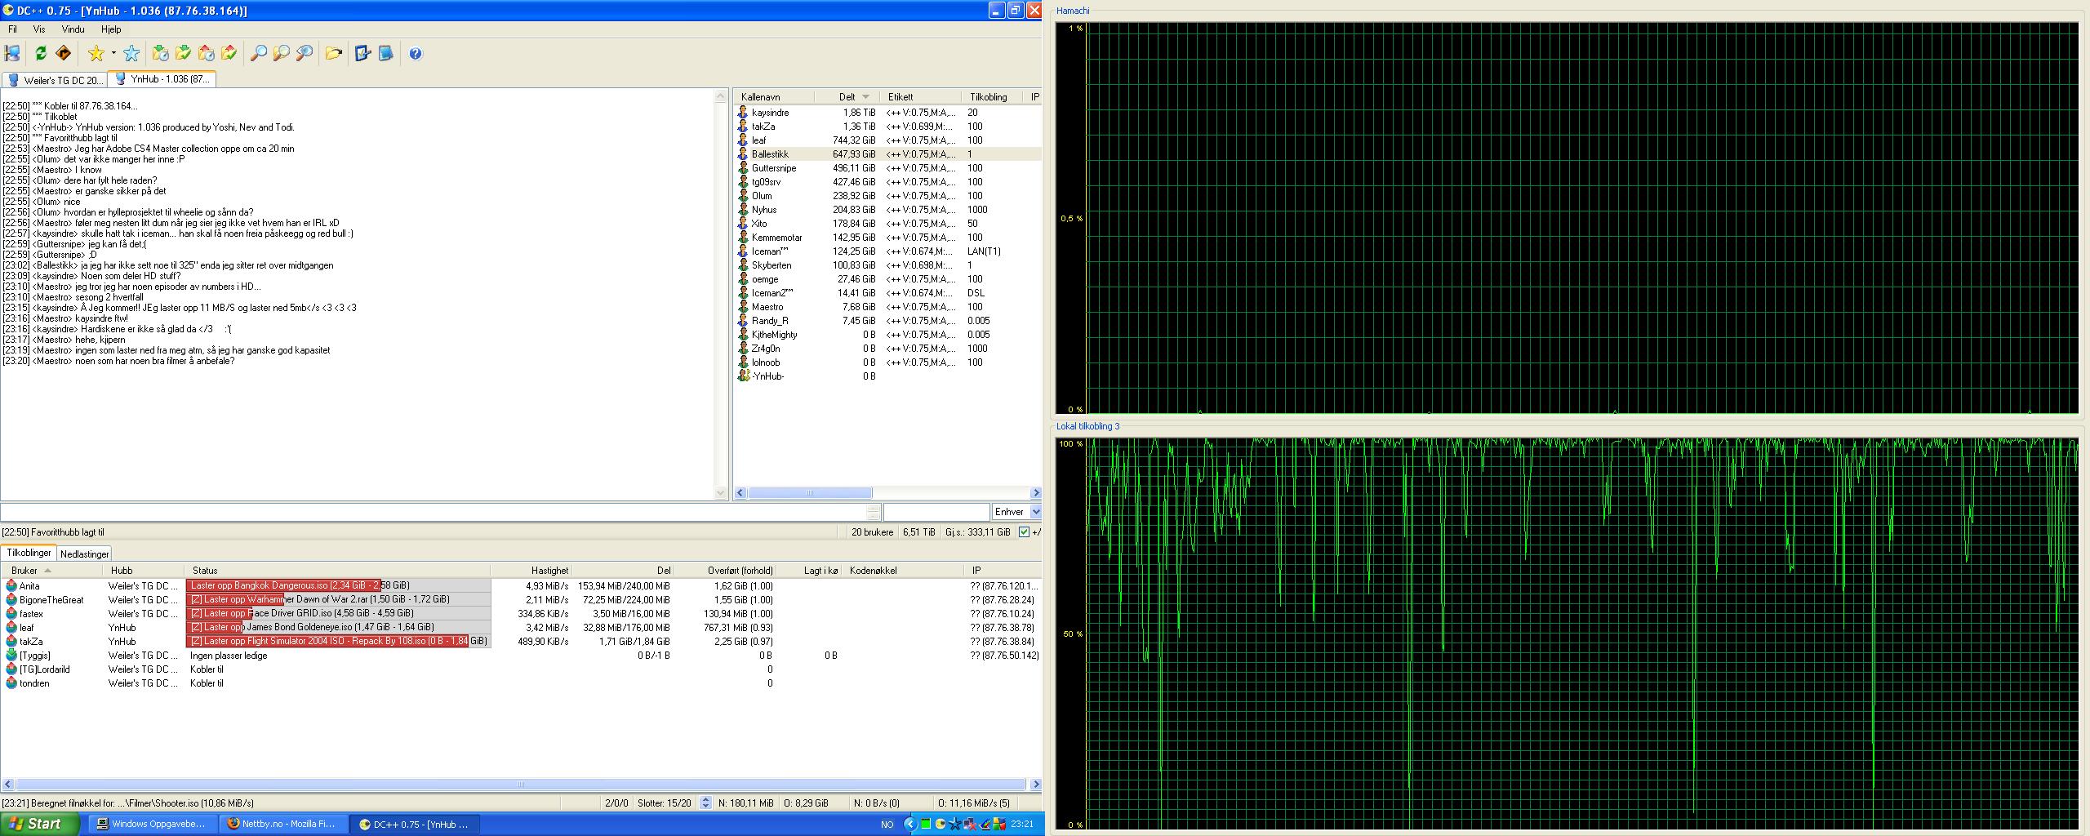This screenshot has width=2090, height=836.
Task: Open the Notepad toolbar icon
Action: [x=386, y=54]
